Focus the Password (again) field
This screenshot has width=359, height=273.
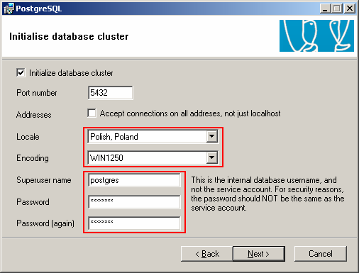[x=134, y=223]
